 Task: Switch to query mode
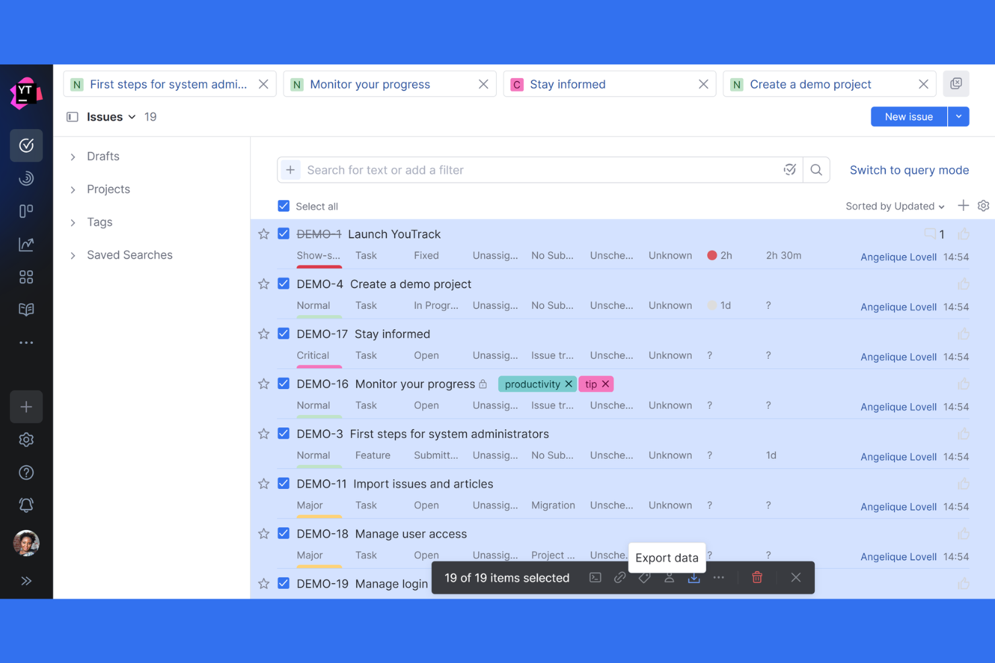[909, 170]
